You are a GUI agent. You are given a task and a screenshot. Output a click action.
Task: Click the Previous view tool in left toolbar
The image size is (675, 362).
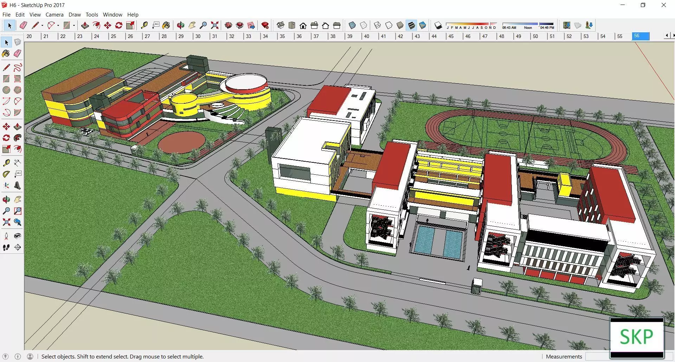[18, 222]
